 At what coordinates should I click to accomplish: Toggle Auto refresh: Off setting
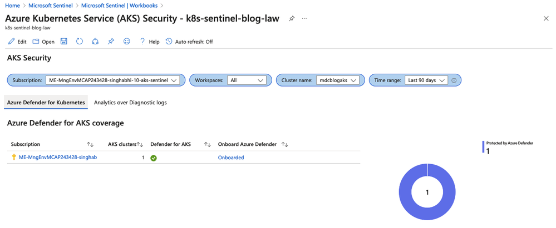189,42
